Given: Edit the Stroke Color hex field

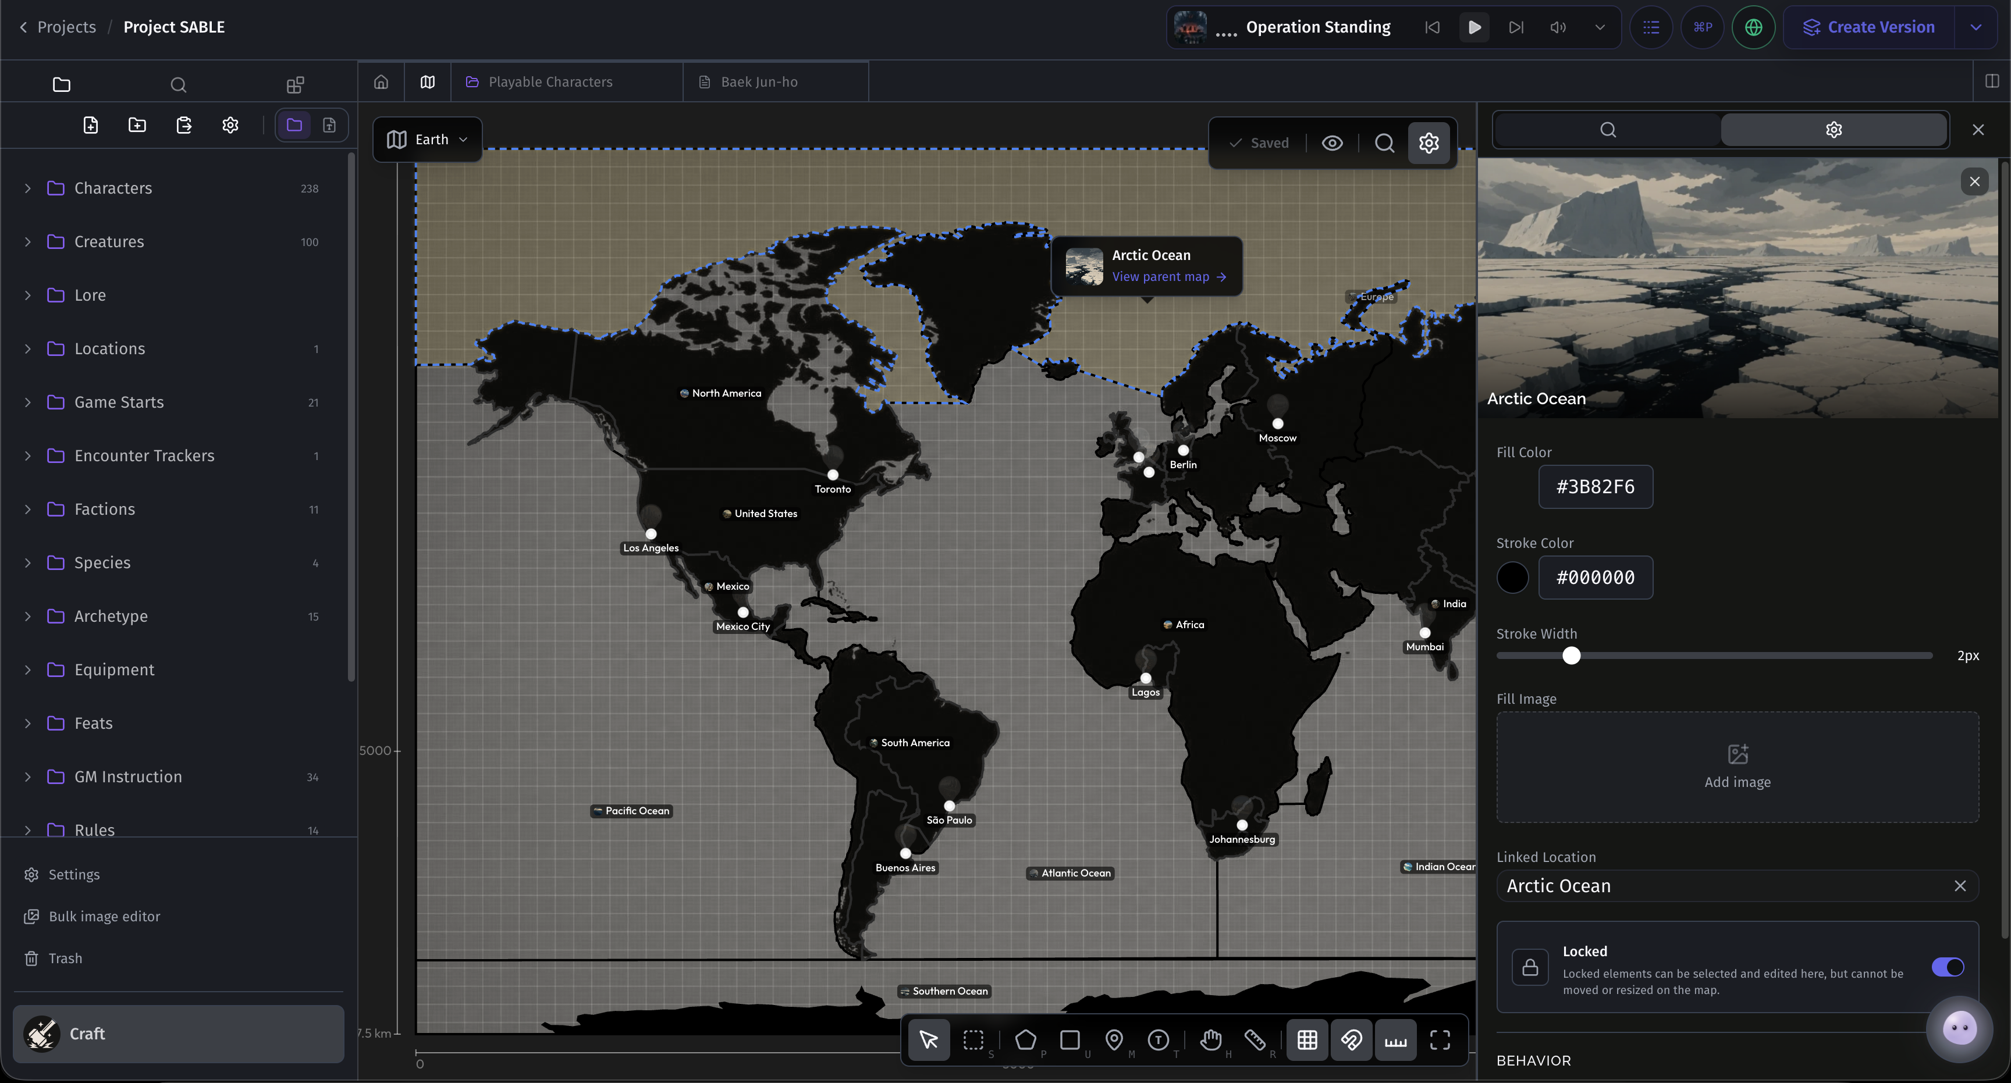Looking at the screenshot, I should (1596, 578).
